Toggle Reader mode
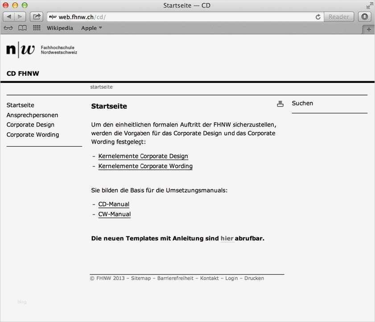 [339, 17]
